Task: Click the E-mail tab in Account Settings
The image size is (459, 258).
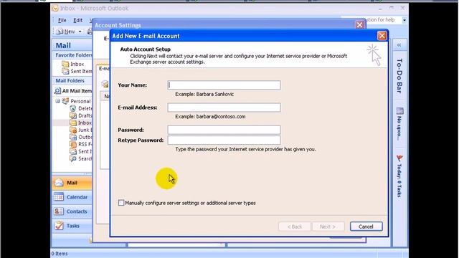Action: pos(104,69)
